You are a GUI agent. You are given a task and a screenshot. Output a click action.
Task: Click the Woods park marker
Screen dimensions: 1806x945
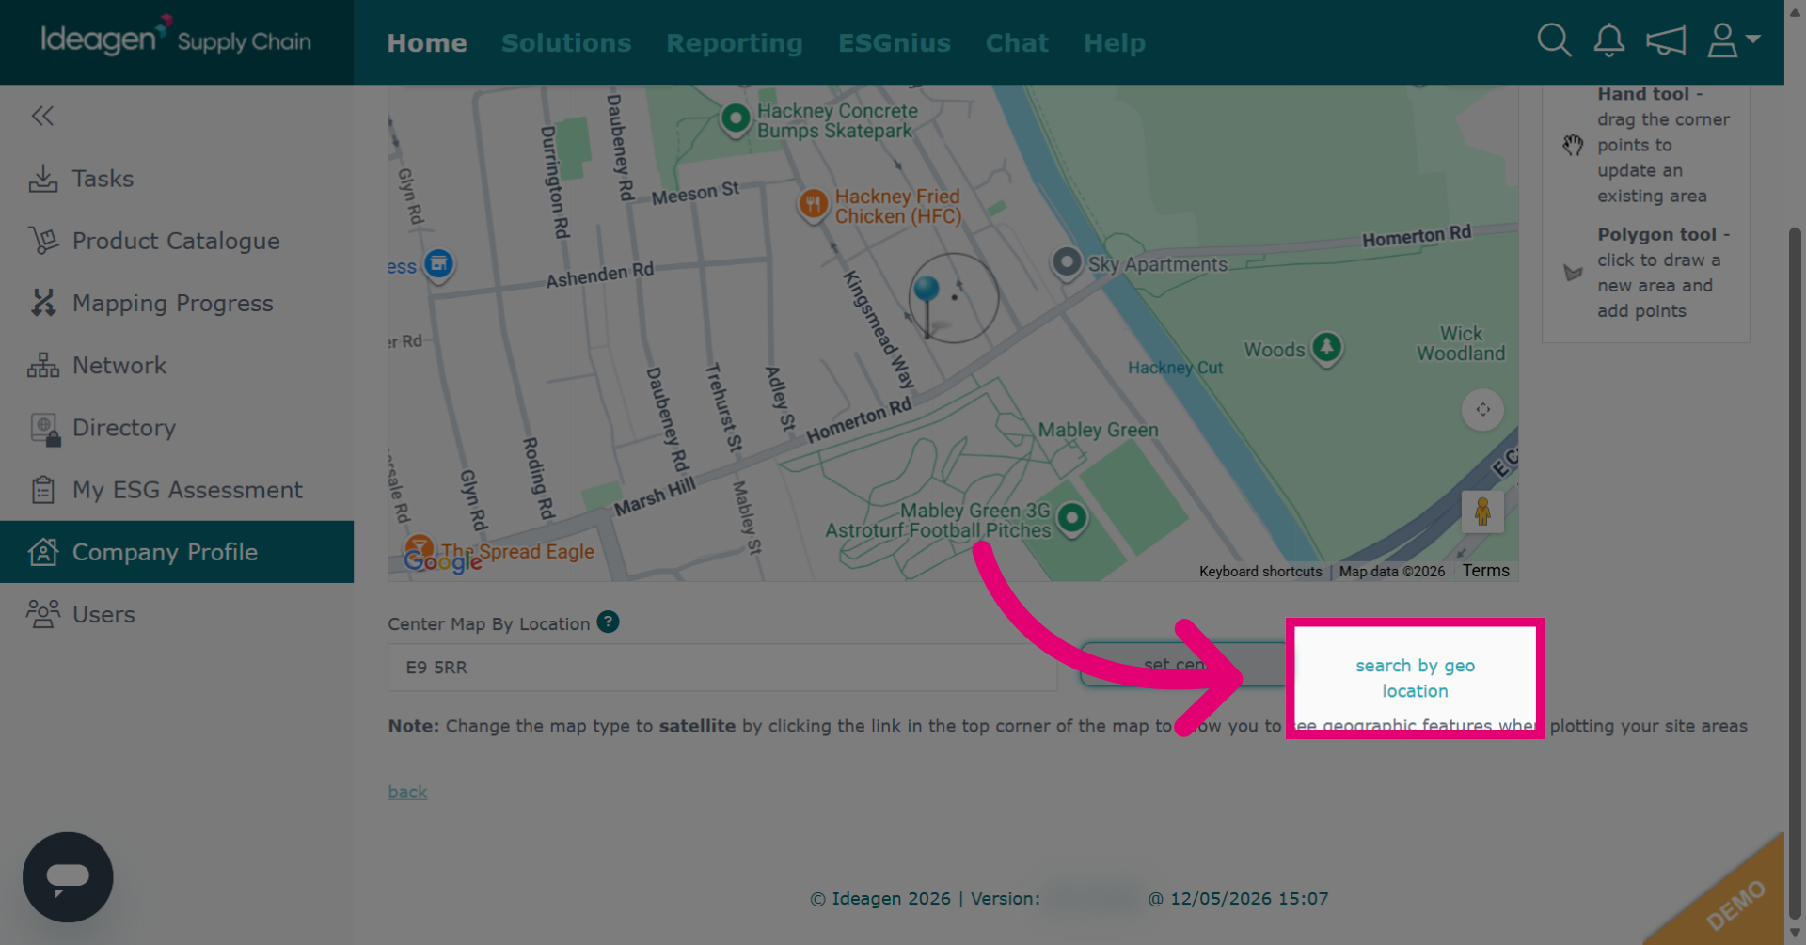(1326, 348)
